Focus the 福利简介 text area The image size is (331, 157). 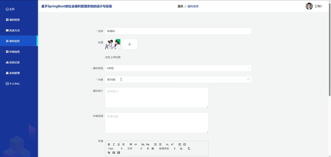(157, 98)
